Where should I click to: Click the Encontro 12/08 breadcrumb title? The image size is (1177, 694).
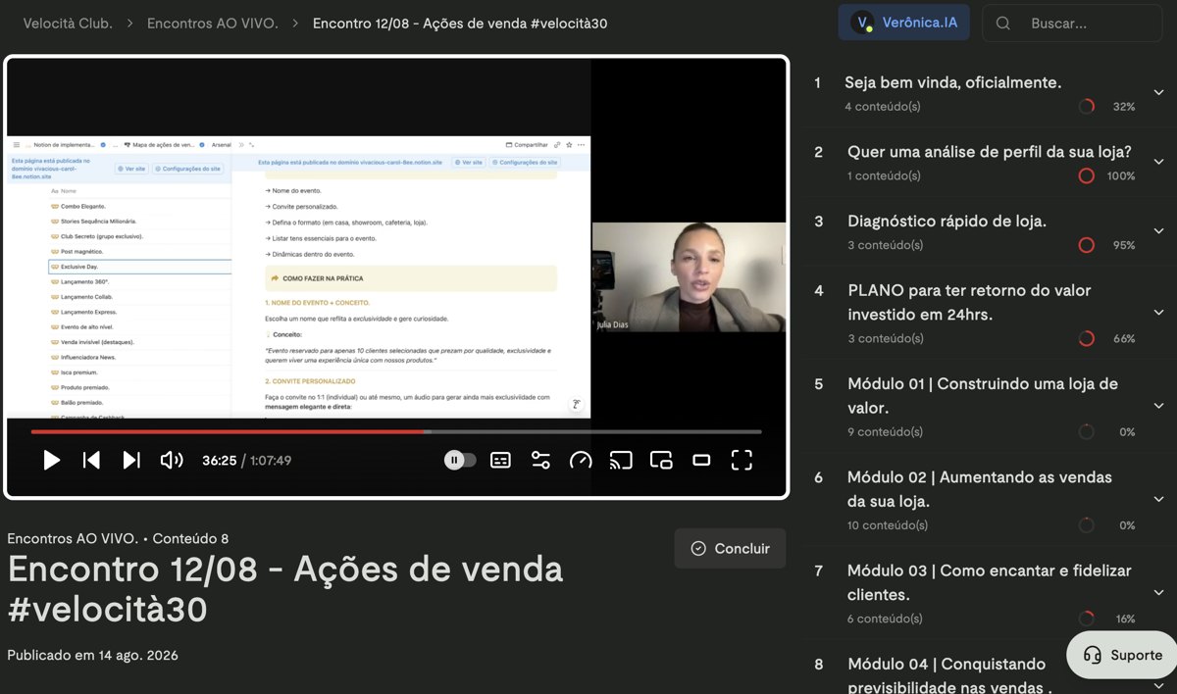[460, 23]
